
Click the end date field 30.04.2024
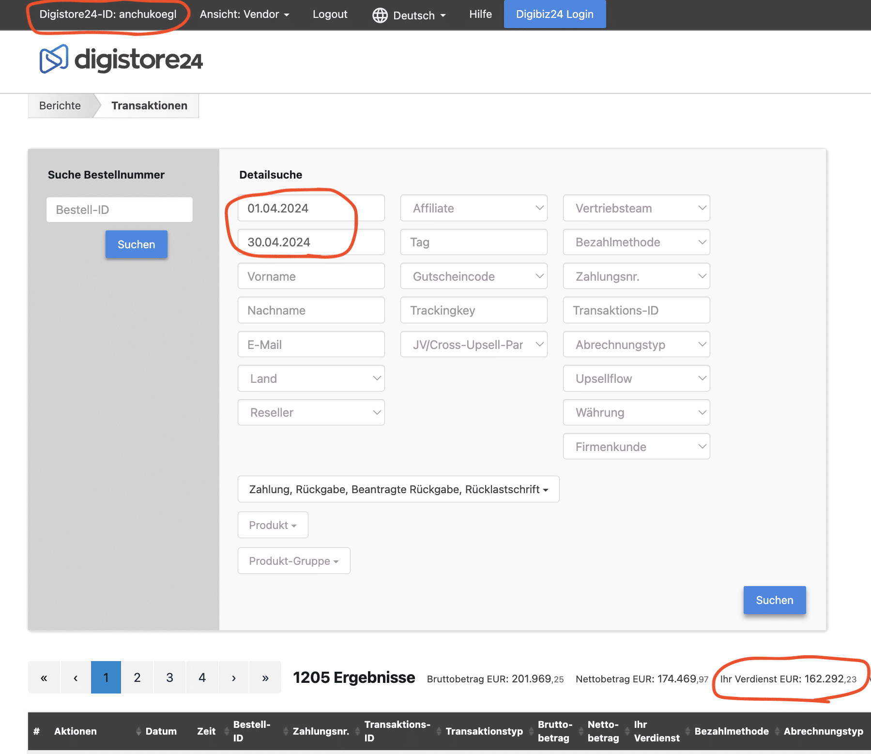coord(311,242)
